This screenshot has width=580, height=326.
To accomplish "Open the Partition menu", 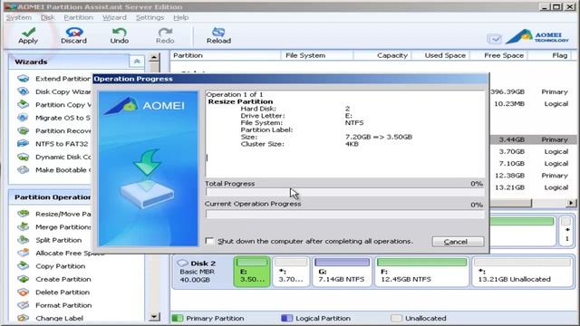I will click(79, 17).
